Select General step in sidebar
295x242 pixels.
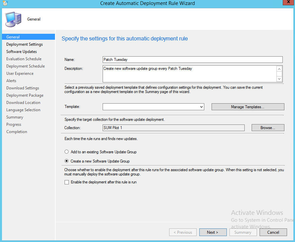13,37
